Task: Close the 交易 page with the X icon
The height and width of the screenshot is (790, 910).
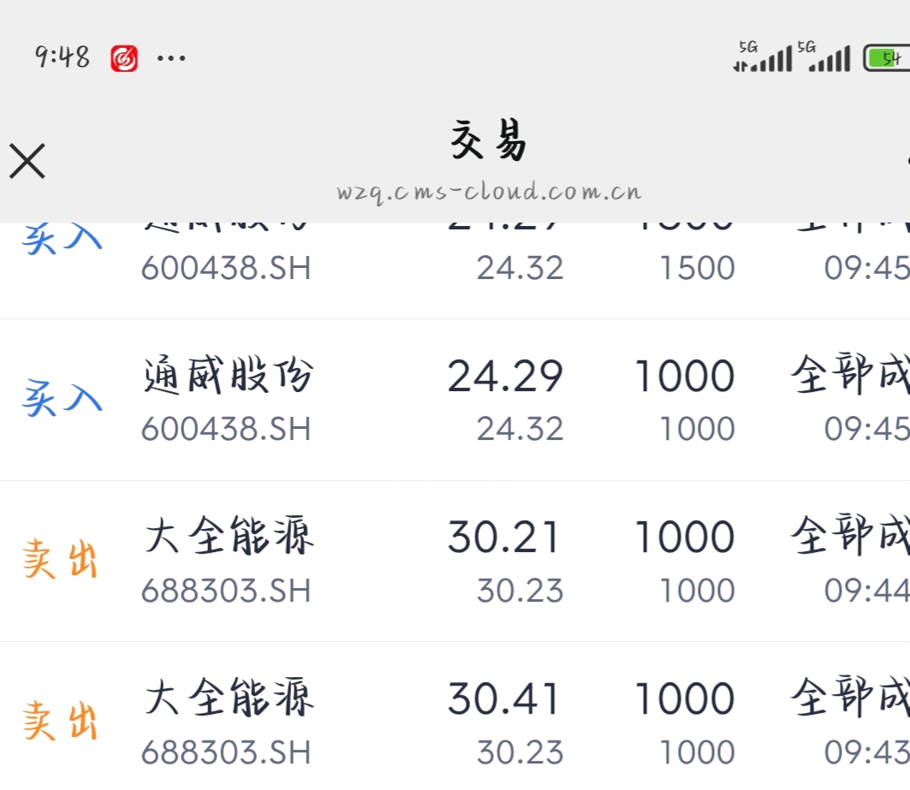Action: (x=27, y=162)
